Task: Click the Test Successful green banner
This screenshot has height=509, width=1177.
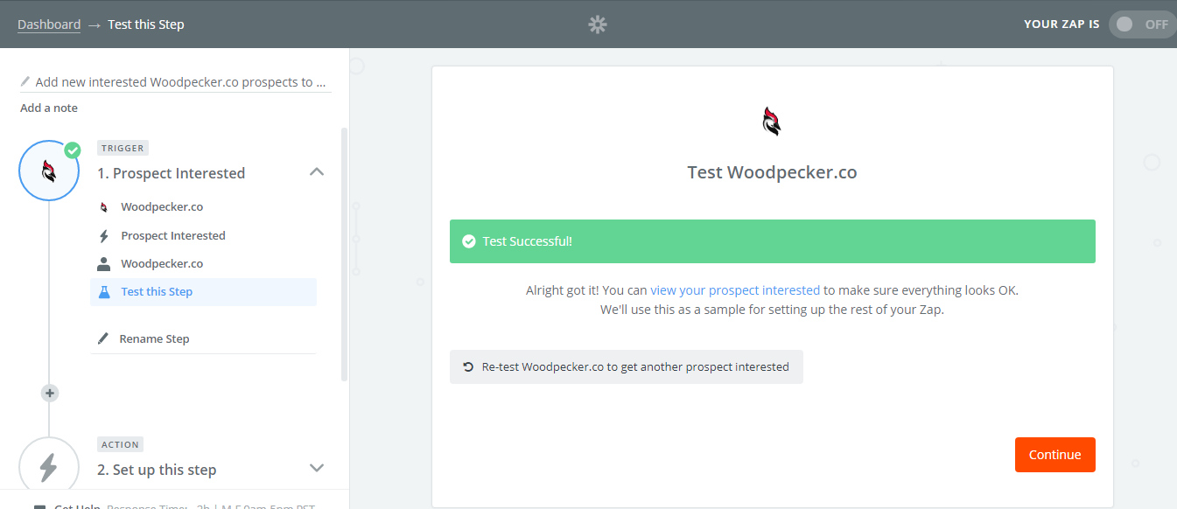Action: click(773, 241)
